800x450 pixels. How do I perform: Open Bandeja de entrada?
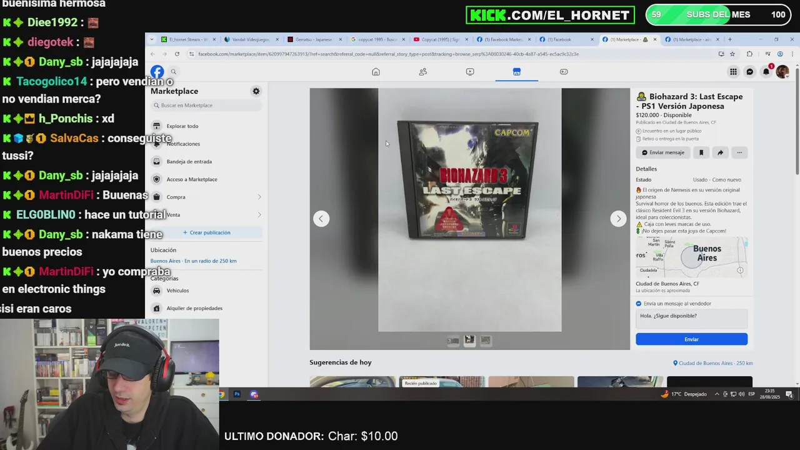[206, 162]
